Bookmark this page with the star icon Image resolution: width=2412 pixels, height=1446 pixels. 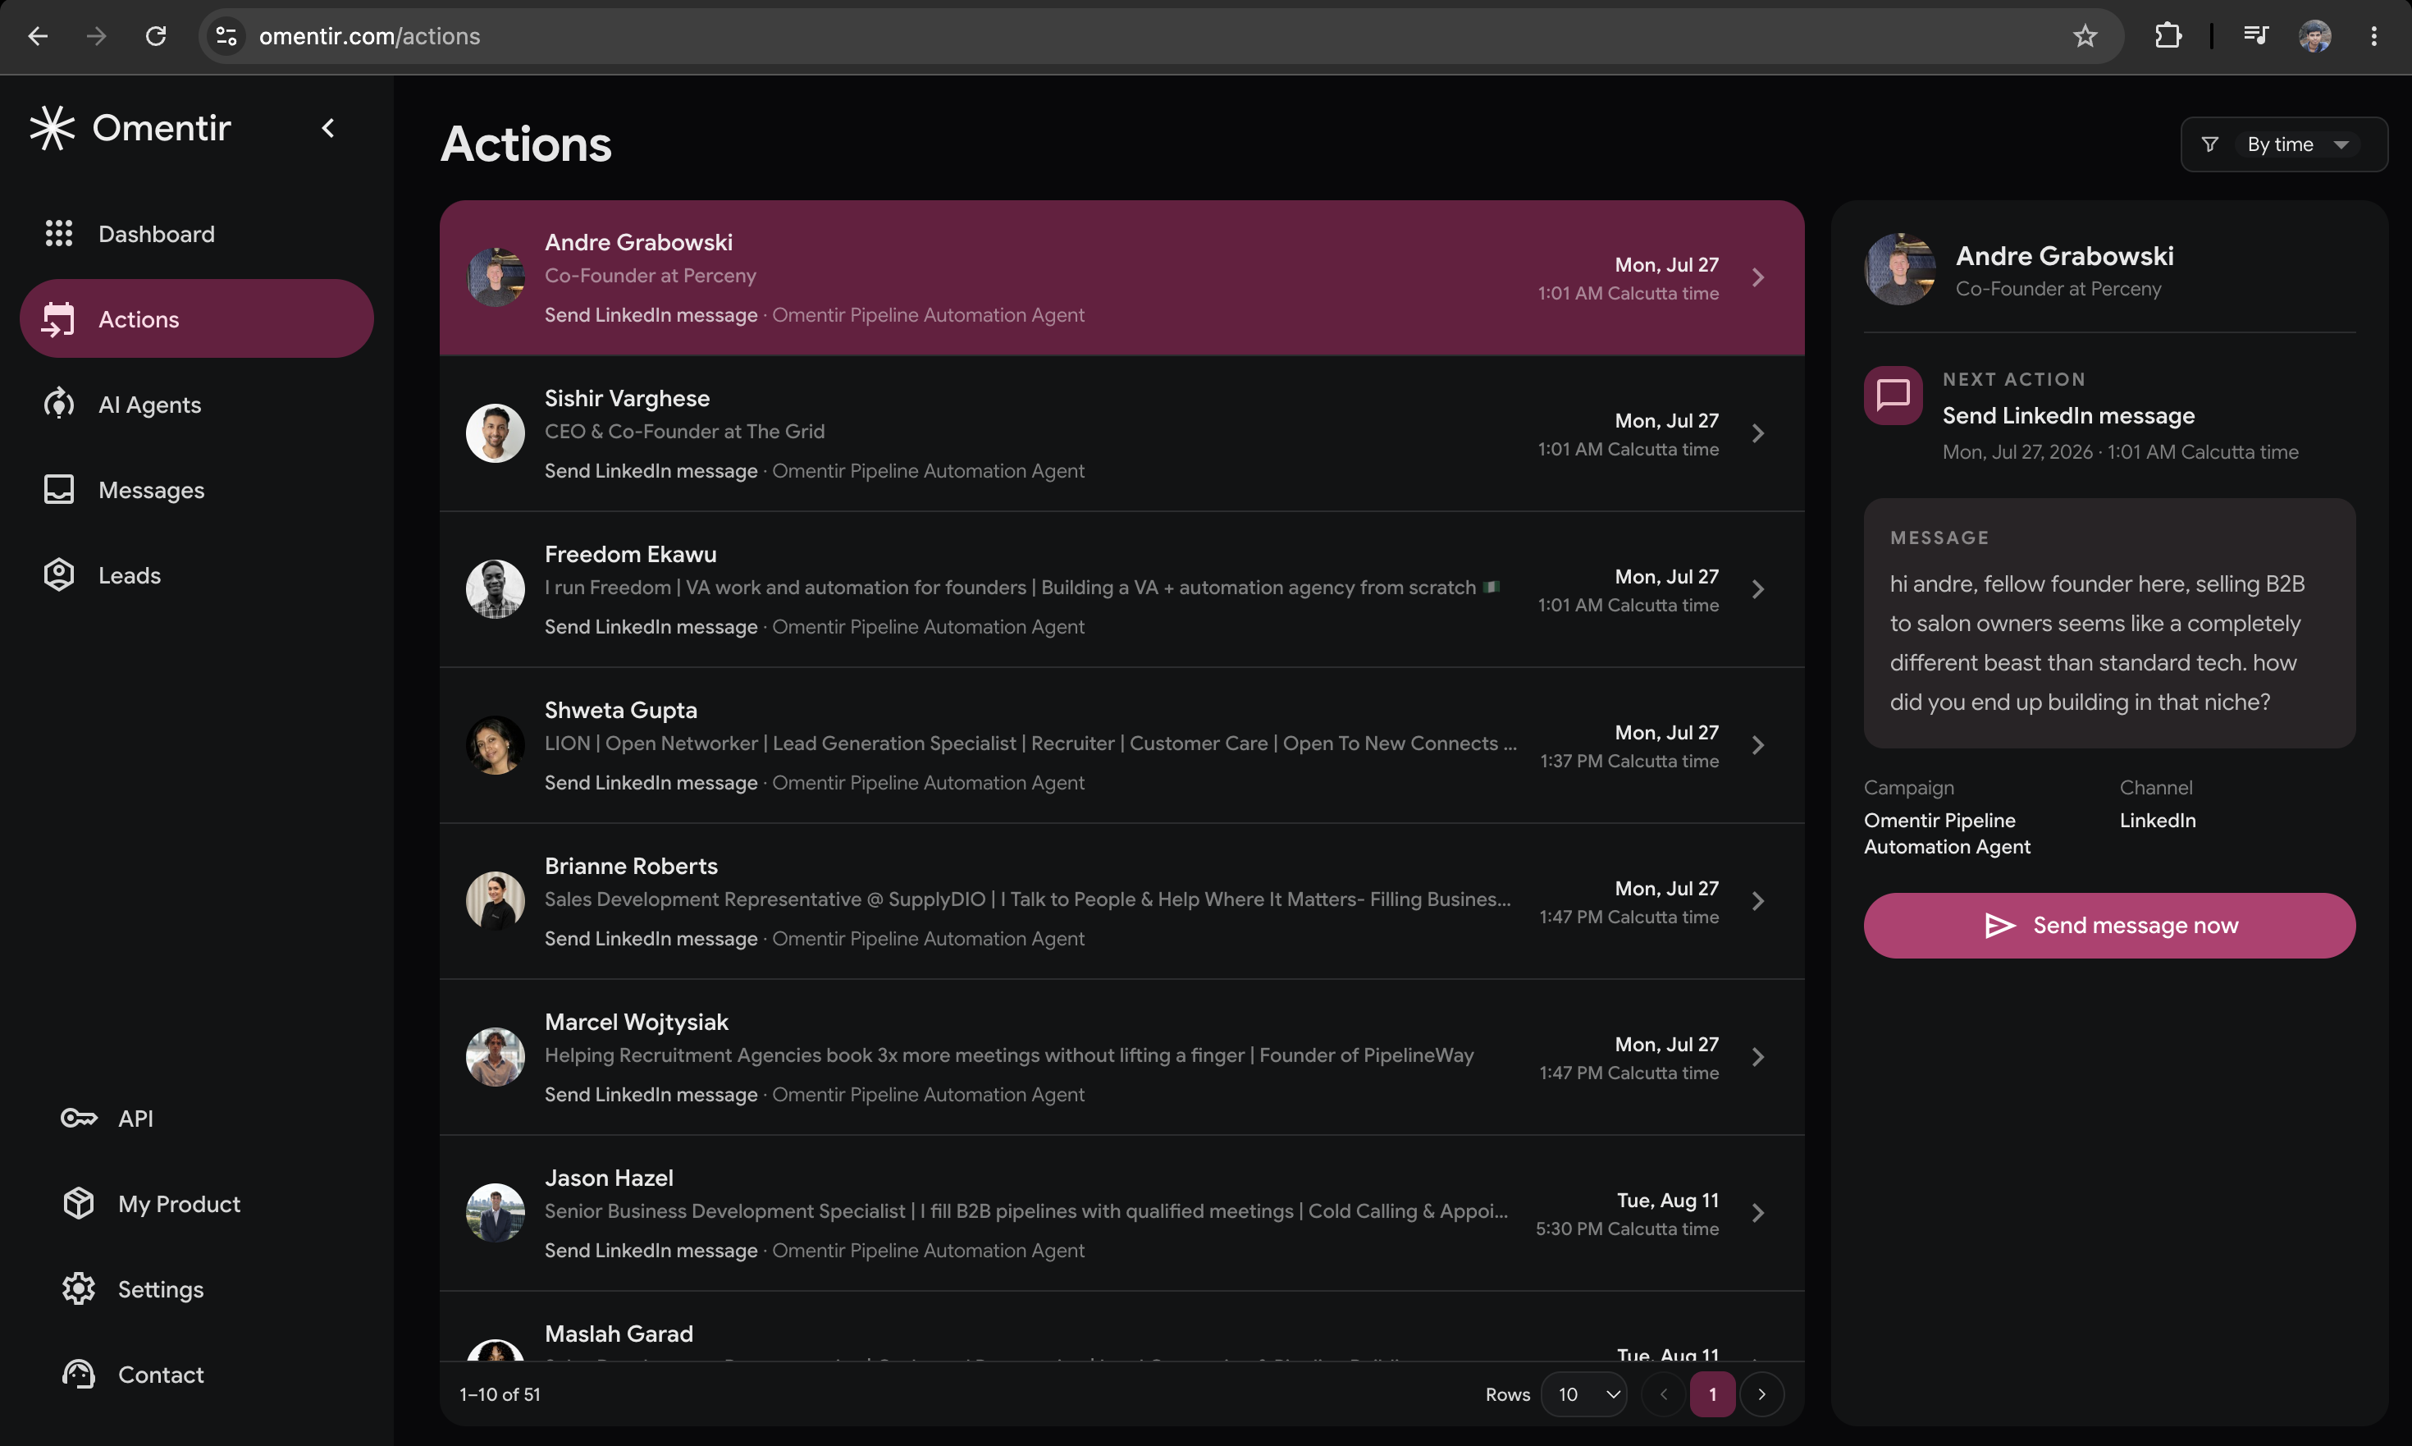pos(2085,36)
